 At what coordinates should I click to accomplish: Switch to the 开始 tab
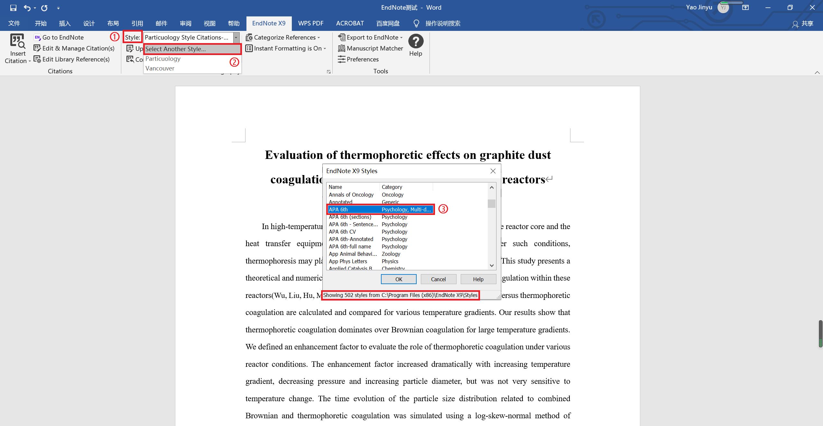[41, 23]
